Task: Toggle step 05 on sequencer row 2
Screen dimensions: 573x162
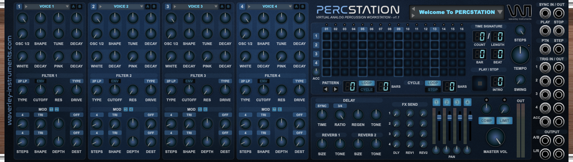Action: [x=363, y=45]
